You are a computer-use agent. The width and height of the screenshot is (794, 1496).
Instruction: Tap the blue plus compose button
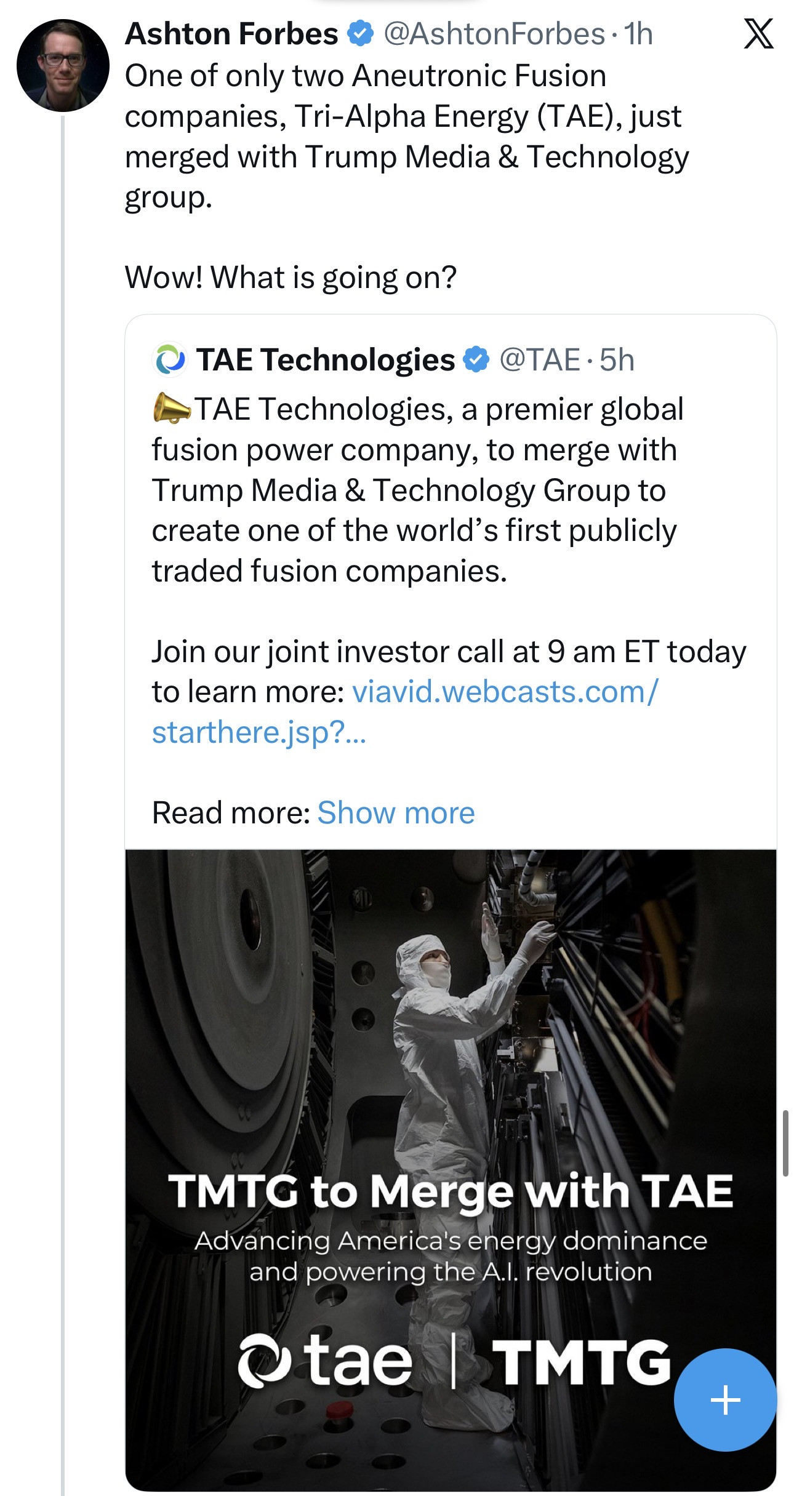725,1400
